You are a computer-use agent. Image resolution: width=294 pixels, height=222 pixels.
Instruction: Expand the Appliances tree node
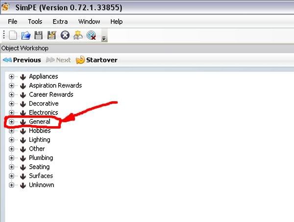[11, 77]
